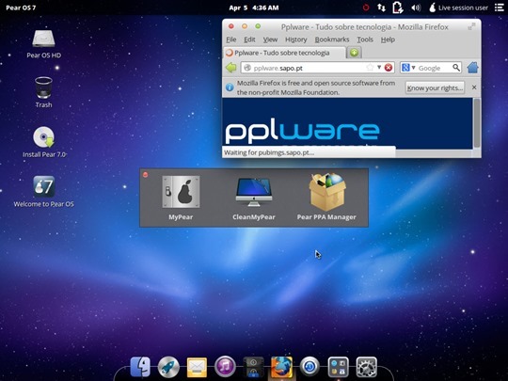
Task: Open System Settings gear dock icon
Action: tap(367, 367)
